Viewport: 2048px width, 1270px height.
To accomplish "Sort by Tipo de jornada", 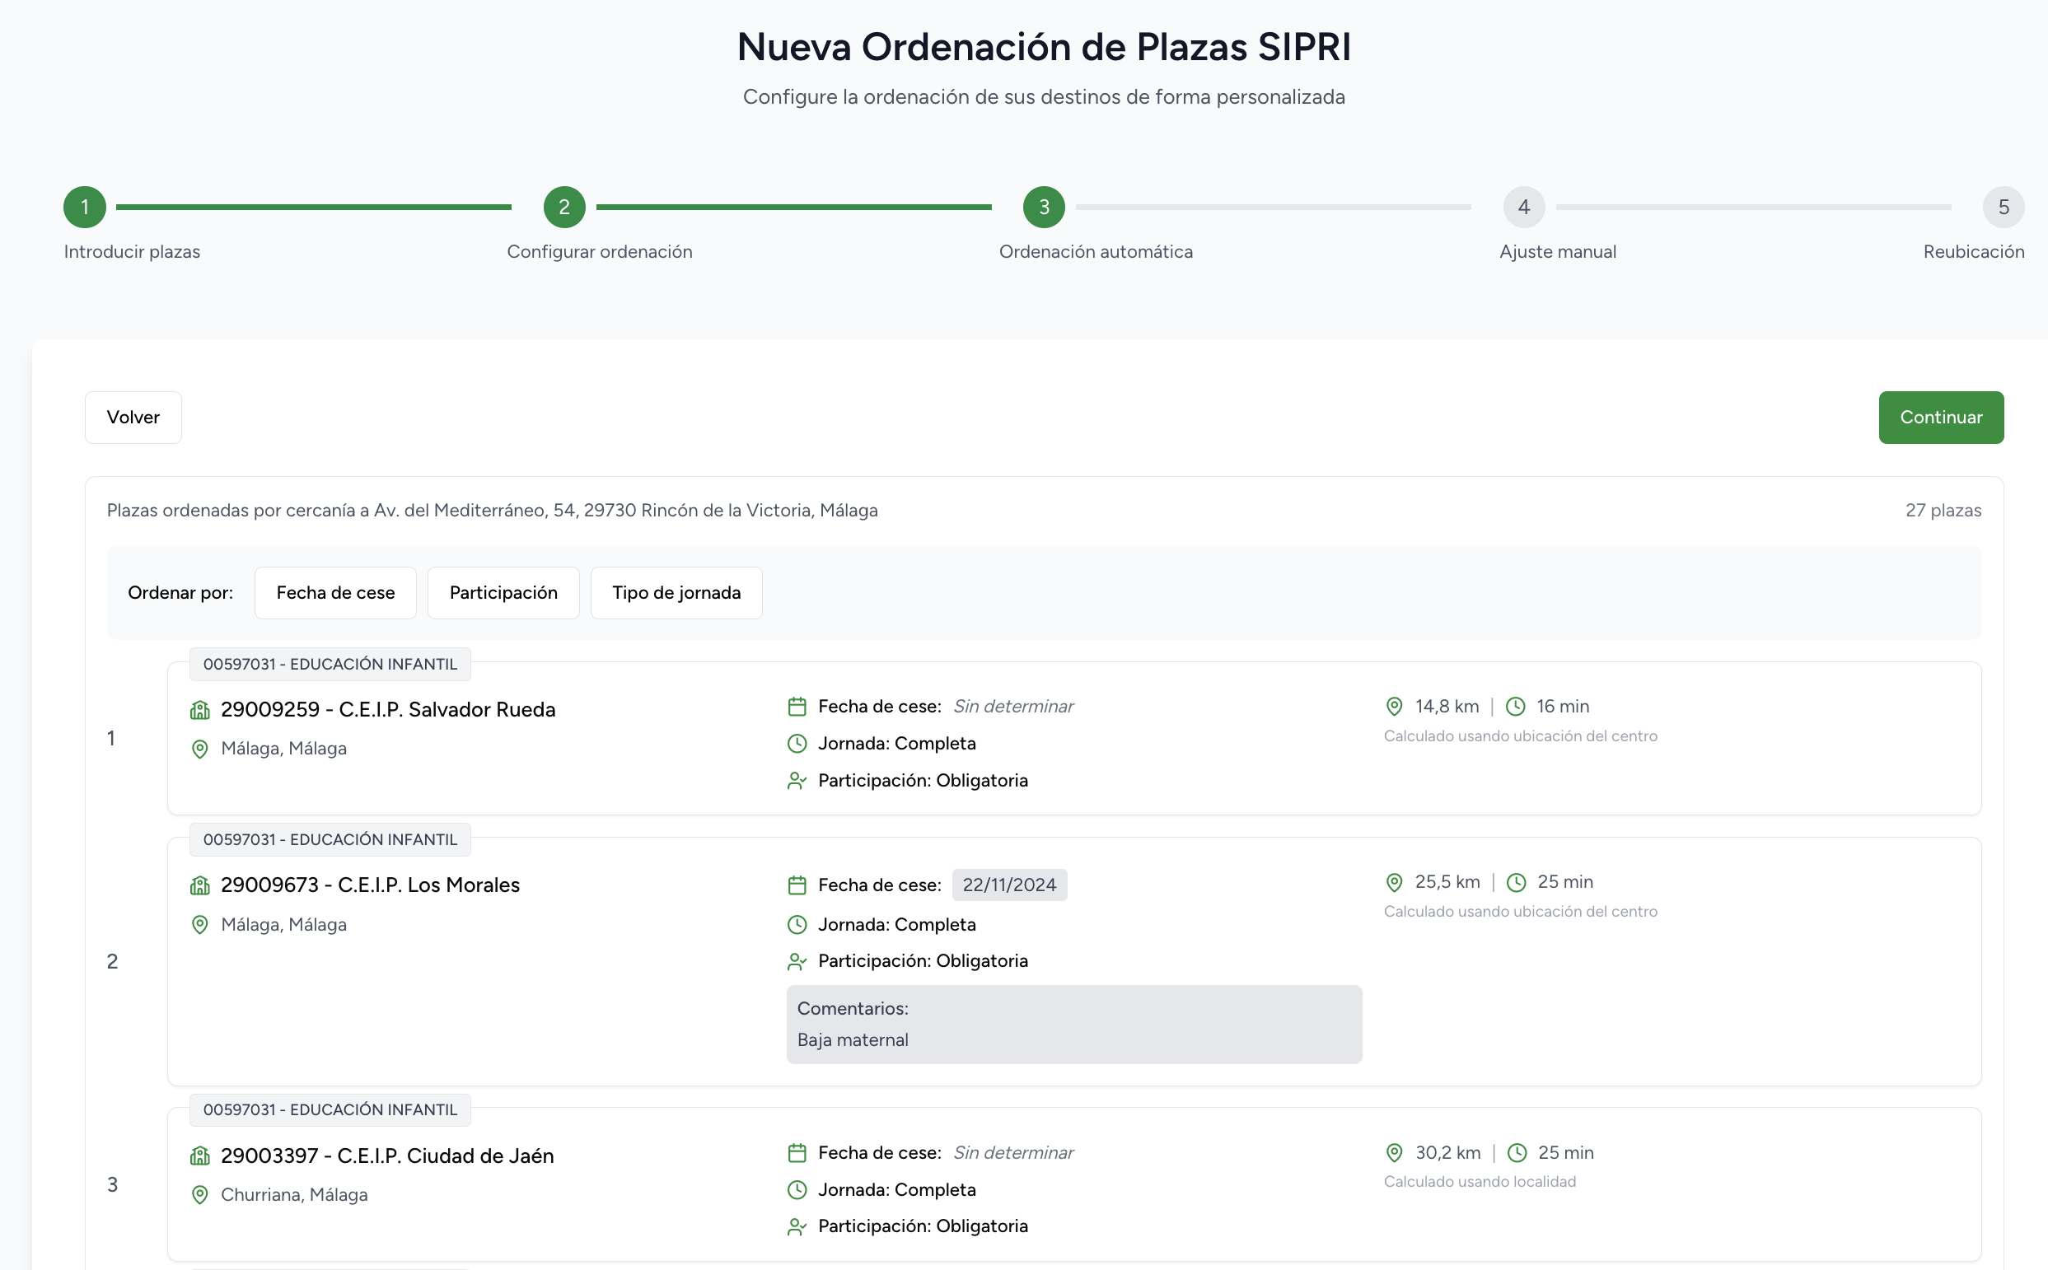I will pyautogui.click(x=676, y=593).
